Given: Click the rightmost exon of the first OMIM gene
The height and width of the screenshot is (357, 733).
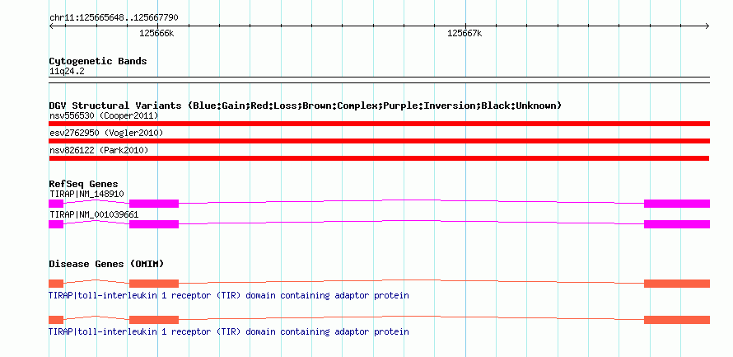Looking at the screenshot, I should [x=677, y=284].
